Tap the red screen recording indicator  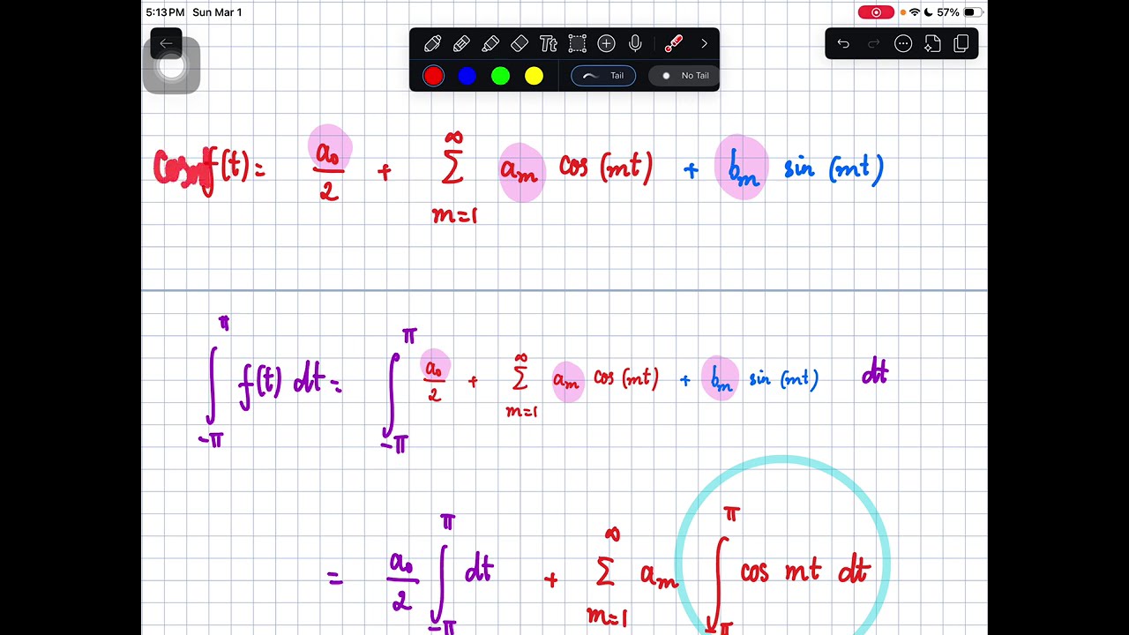pyautogui.click(x=876, y=12)
